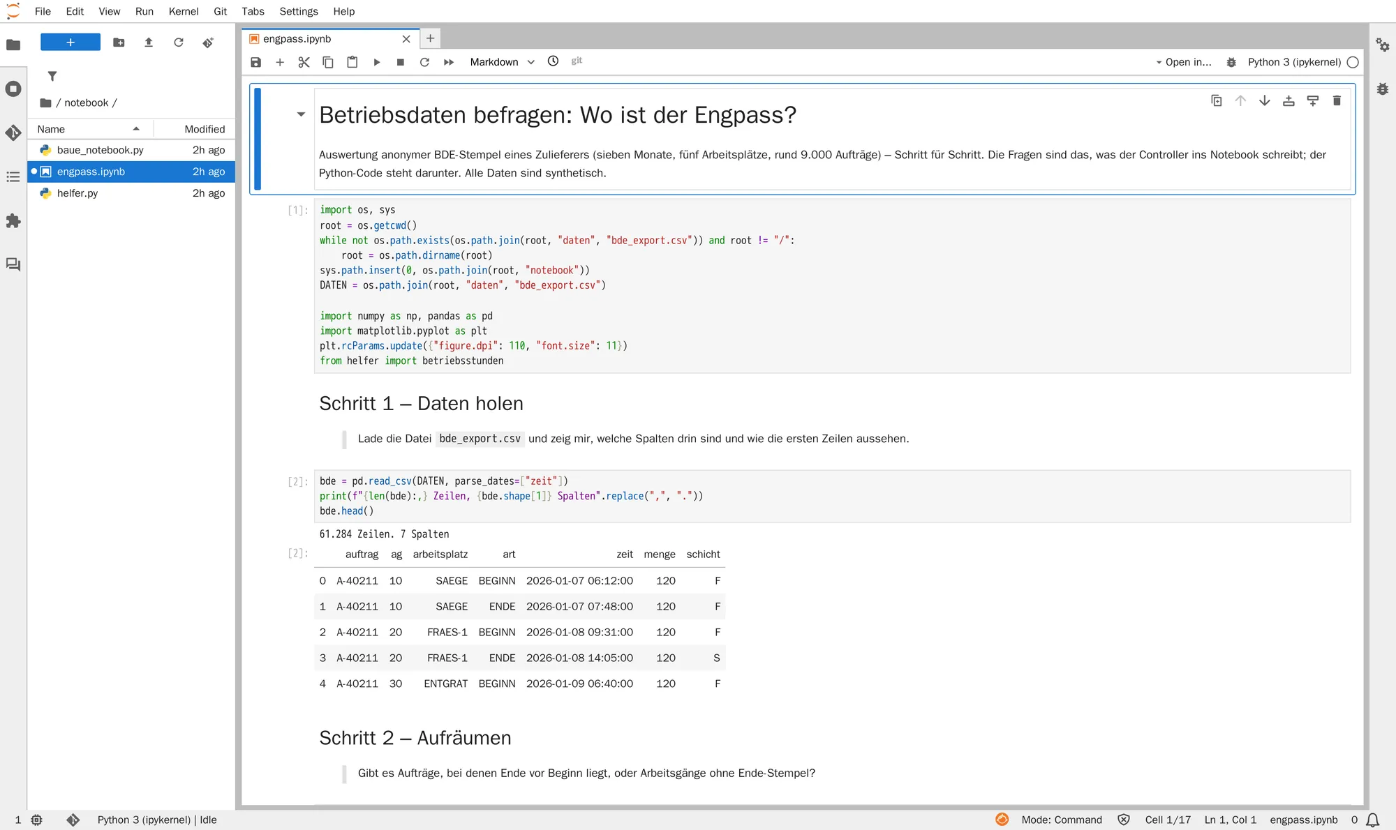This screenshot has width=1396, height=830.
Task: Click the trusted notebook shield icon
Action: click(x=1124, y=820)
